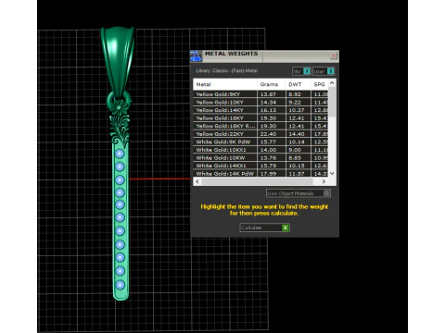Select the White Gold:14K PdW row
This screenshot has height=333, width=445.
(x=261, y=173)
